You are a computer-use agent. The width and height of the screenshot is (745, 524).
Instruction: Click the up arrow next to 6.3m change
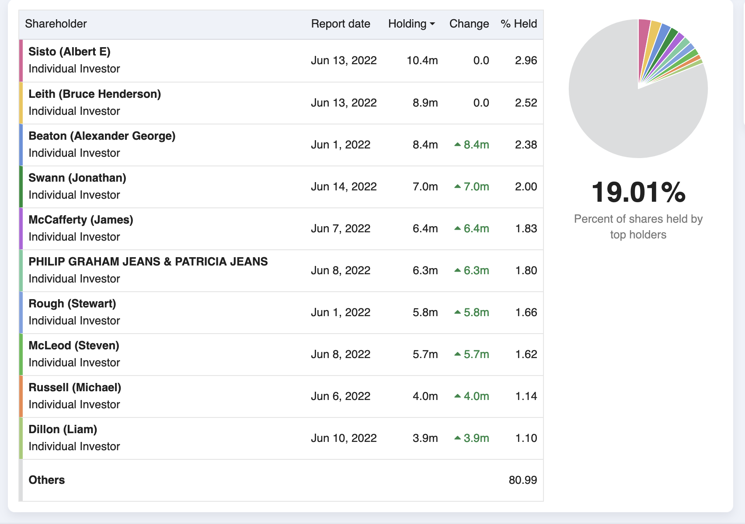click(x=458, y=270)
